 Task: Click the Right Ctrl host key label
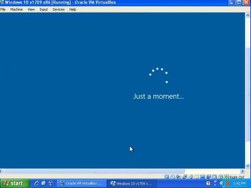pyautogui.click(x=237, y=177)
